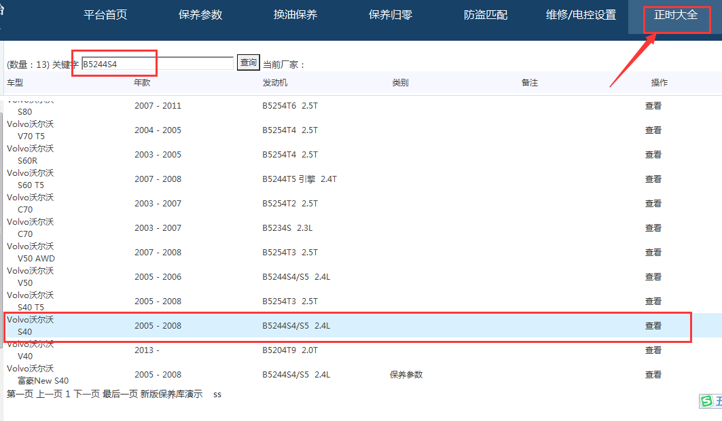Click the 操作 column header
722x421 pixels.
[x=660, y=82]
